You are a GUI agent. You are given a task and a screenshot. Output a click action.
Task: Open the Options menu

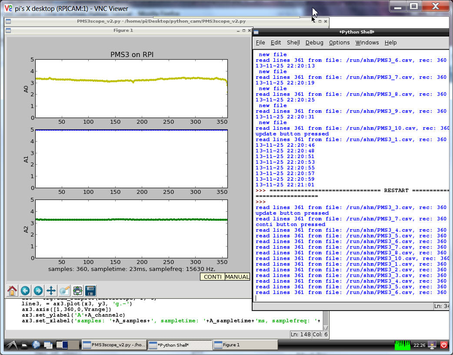[339, 43]
